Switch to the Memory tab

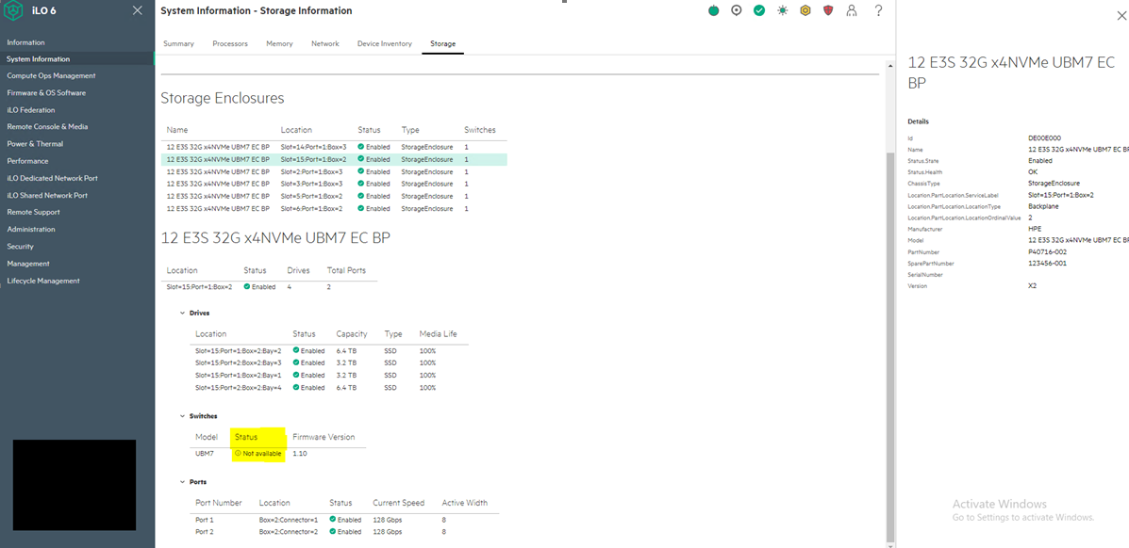tap(279, 44)
